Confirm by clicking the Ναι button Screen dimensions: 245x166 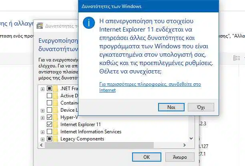click(171, 107)
